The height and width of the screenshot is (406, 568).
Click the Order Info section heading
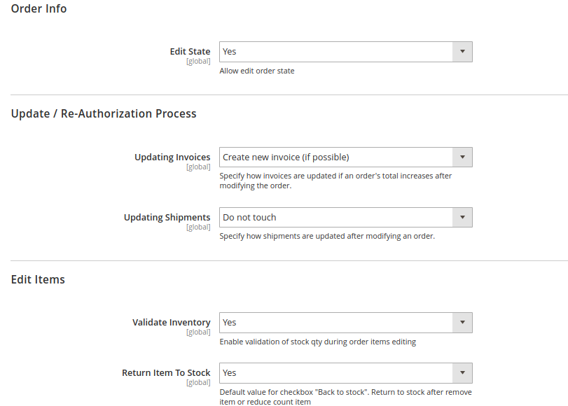click(39, 8)
